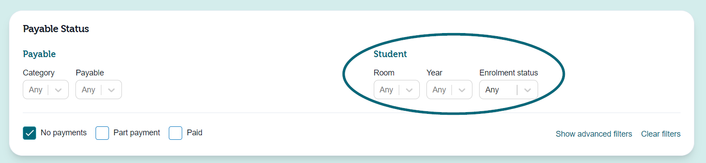The image size is (706, 163).
Task: Uncheck the No payments checkbox
Action: coord(29,133)
